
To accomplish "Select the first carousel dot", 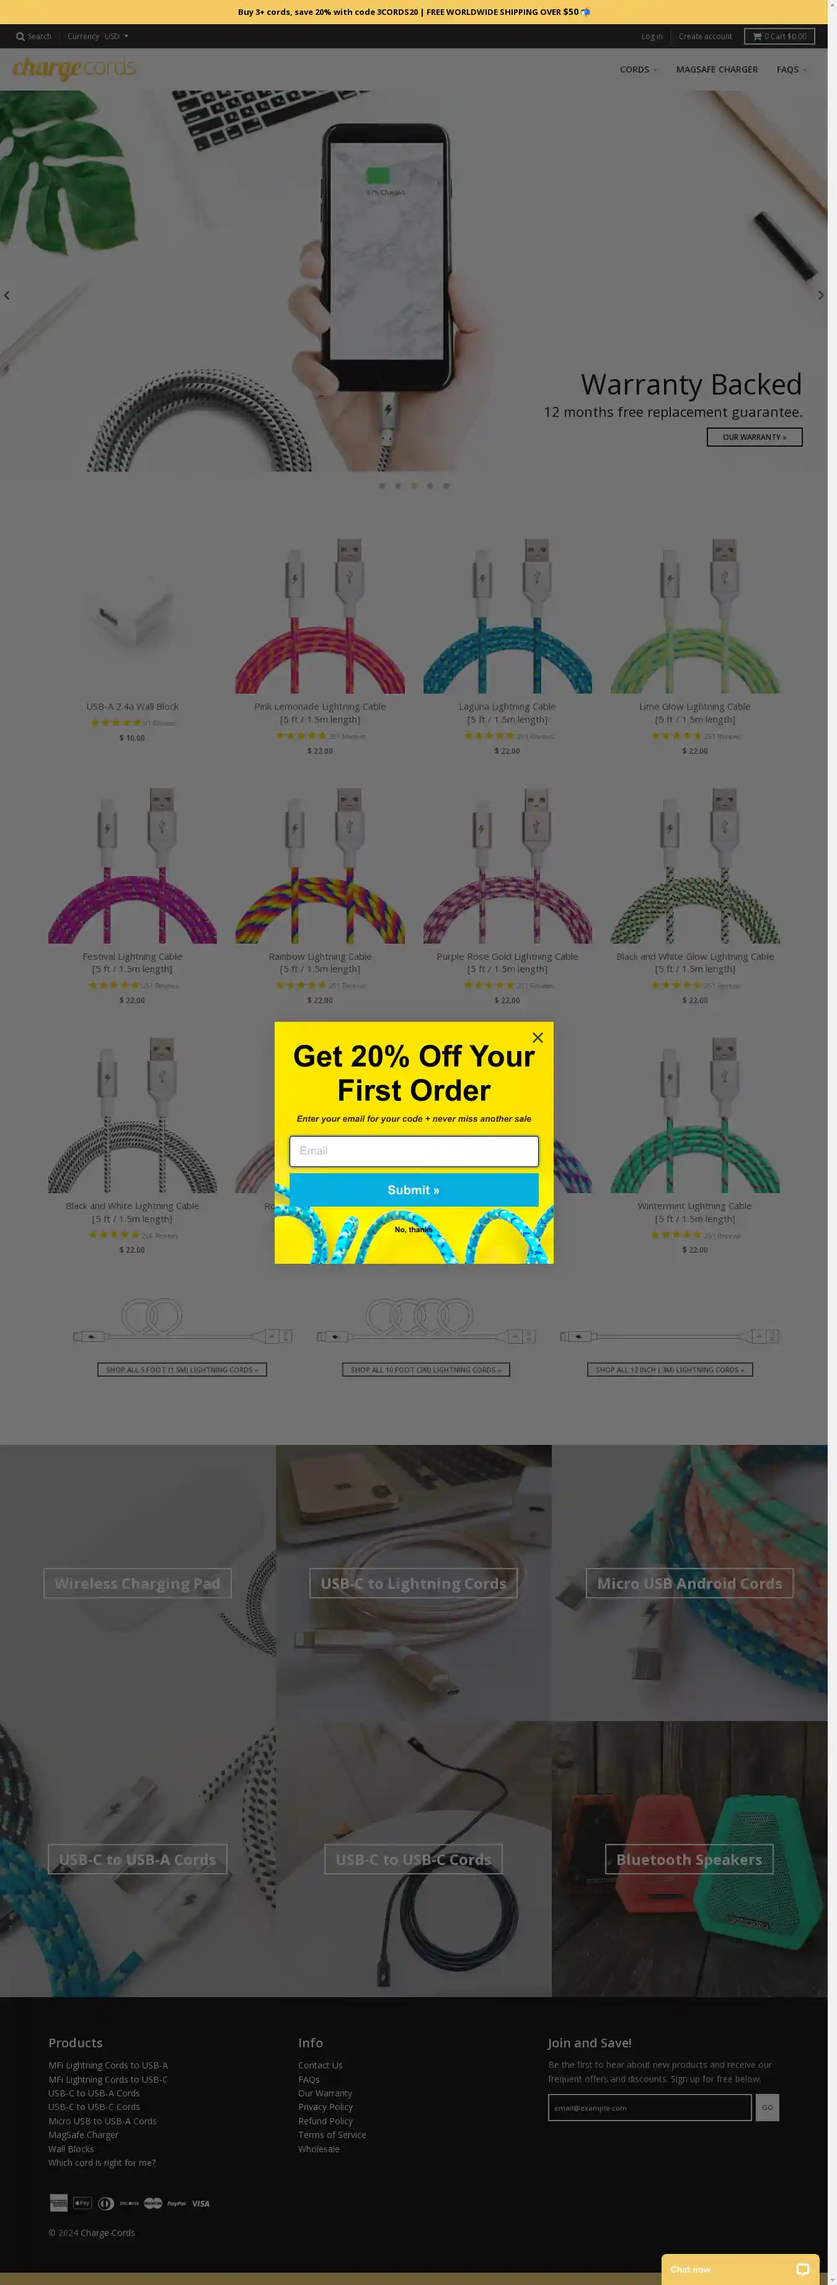I will pyautogui.click(x=382, y=485).
